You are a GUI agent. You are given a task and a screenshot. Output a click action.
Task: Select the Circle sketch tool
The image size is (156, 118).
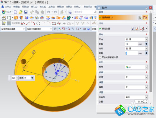tap(38, 23)
